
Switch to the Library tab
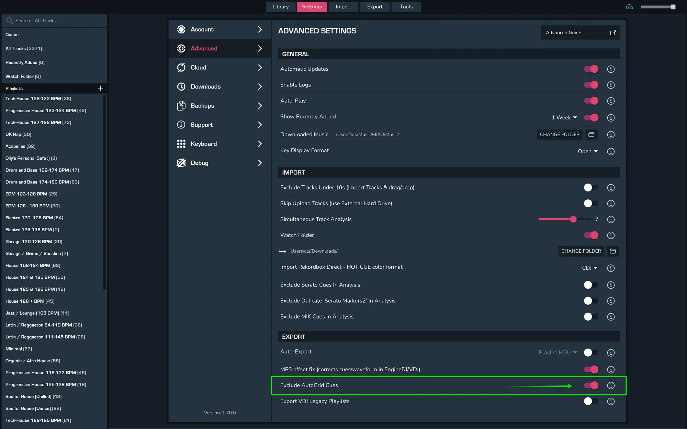coord(280,7)
